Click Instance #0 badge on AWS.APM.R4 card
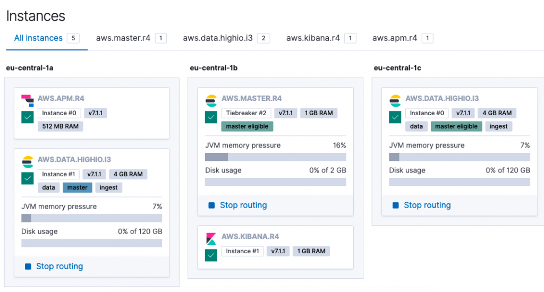This screenshot has width=544, height=292. click(59, 113)
